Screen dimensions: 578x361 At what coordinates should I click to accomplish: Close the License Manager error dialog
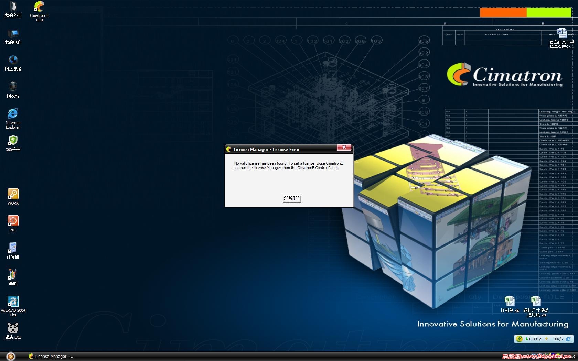click(x=344, y=147)
